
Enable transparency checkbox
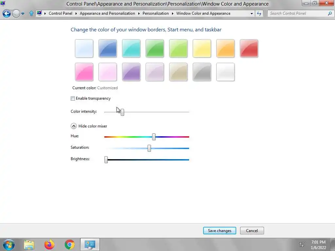(x=73, y=98)
